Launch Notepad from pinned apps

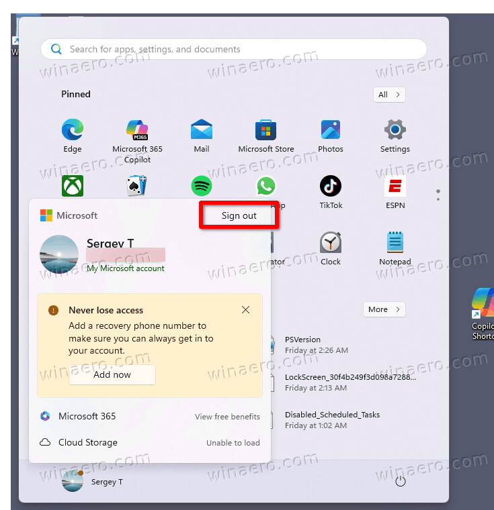(395, 248)
